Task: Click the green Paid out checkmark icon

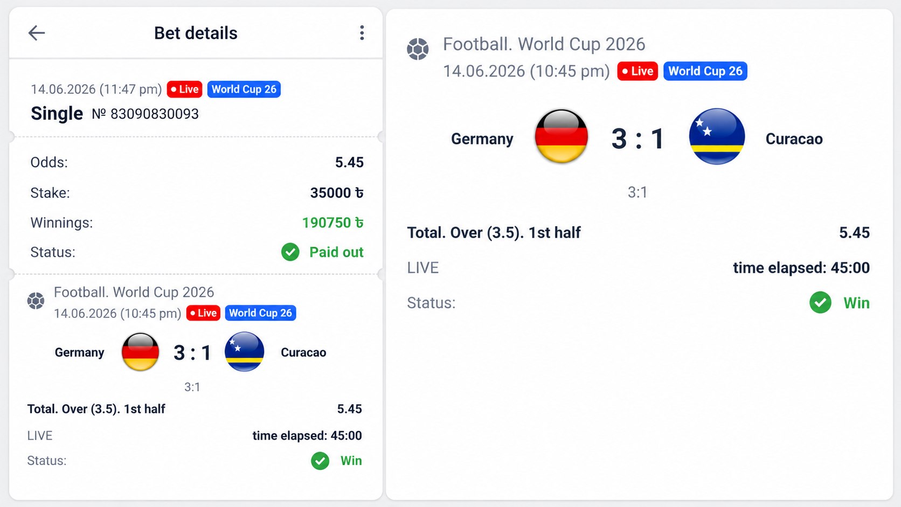Action: [290, 252]
